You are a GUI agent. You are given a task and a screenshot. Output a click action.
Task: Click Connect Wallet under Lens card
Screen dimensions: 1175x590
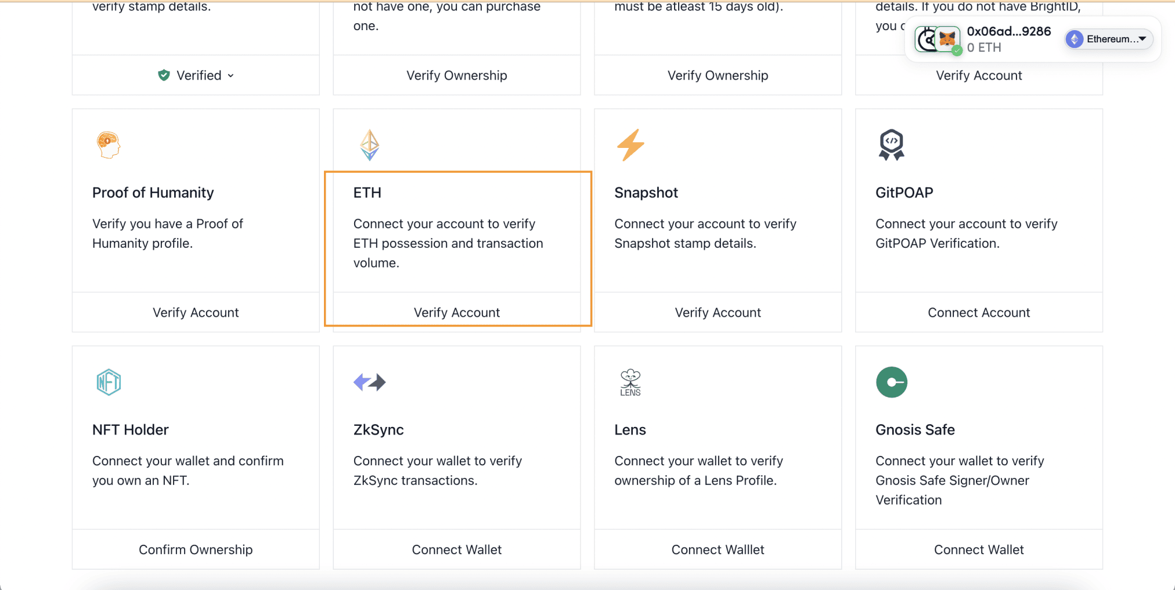coord(718,549)
